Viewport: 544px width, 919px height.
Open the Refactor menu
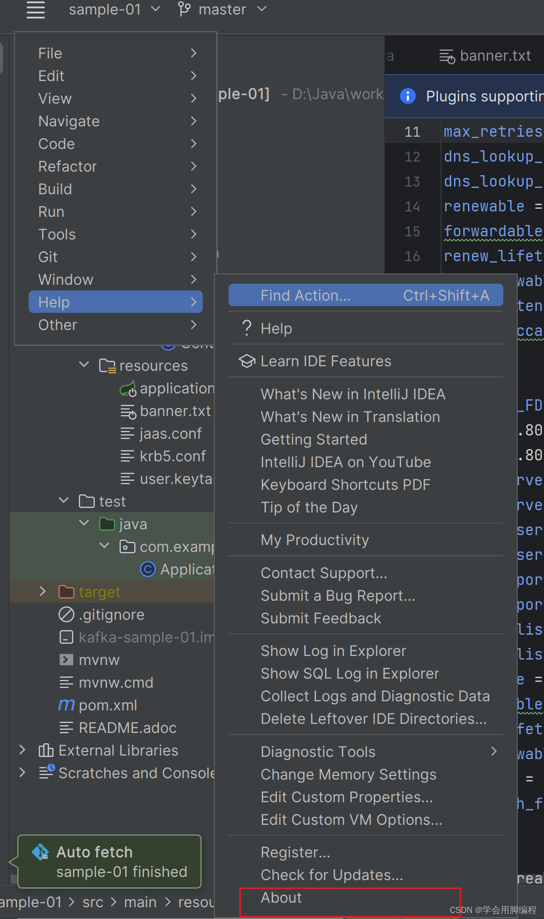tap(116, 166)
